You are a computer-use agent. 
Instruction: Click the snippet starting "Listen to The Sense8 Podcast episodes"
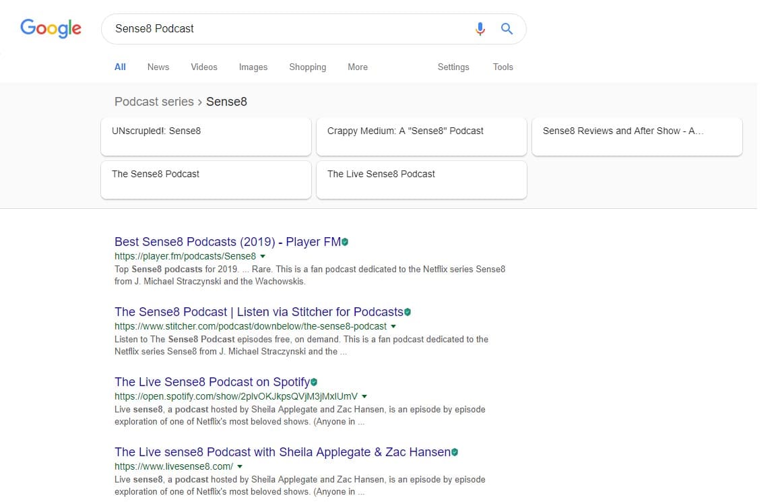[x=301, y=346]
